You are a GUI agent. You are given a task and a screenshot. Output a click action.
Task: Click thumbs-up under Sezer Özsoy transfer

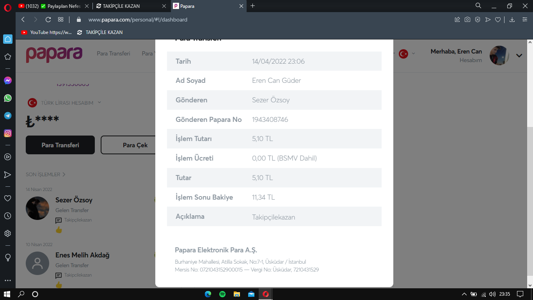coord(59,230)
